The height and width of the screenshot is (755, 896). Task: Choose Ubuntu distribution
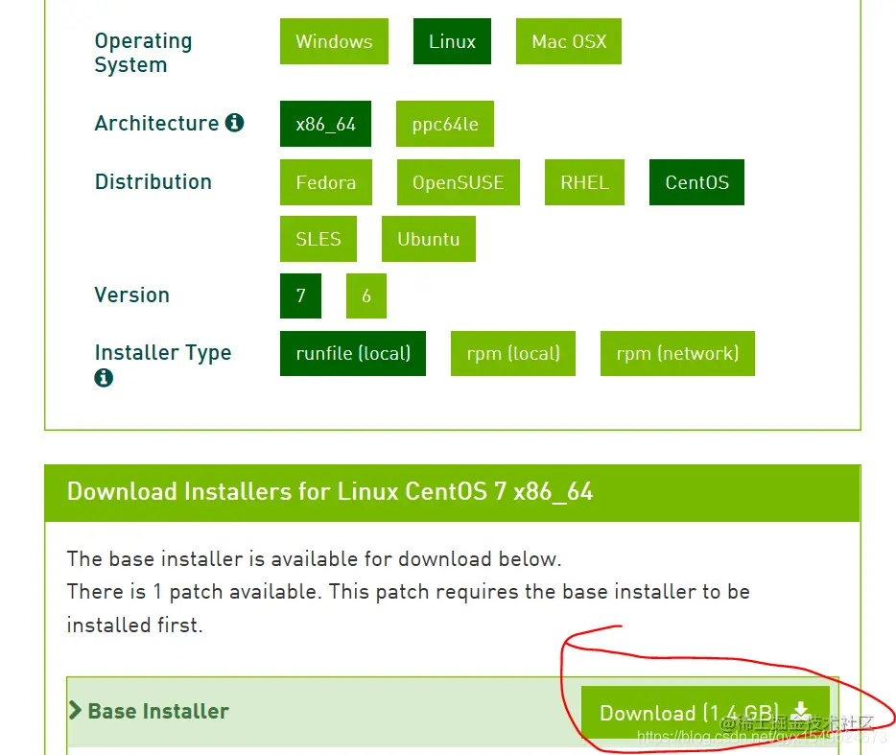click(x=429, y=239)
